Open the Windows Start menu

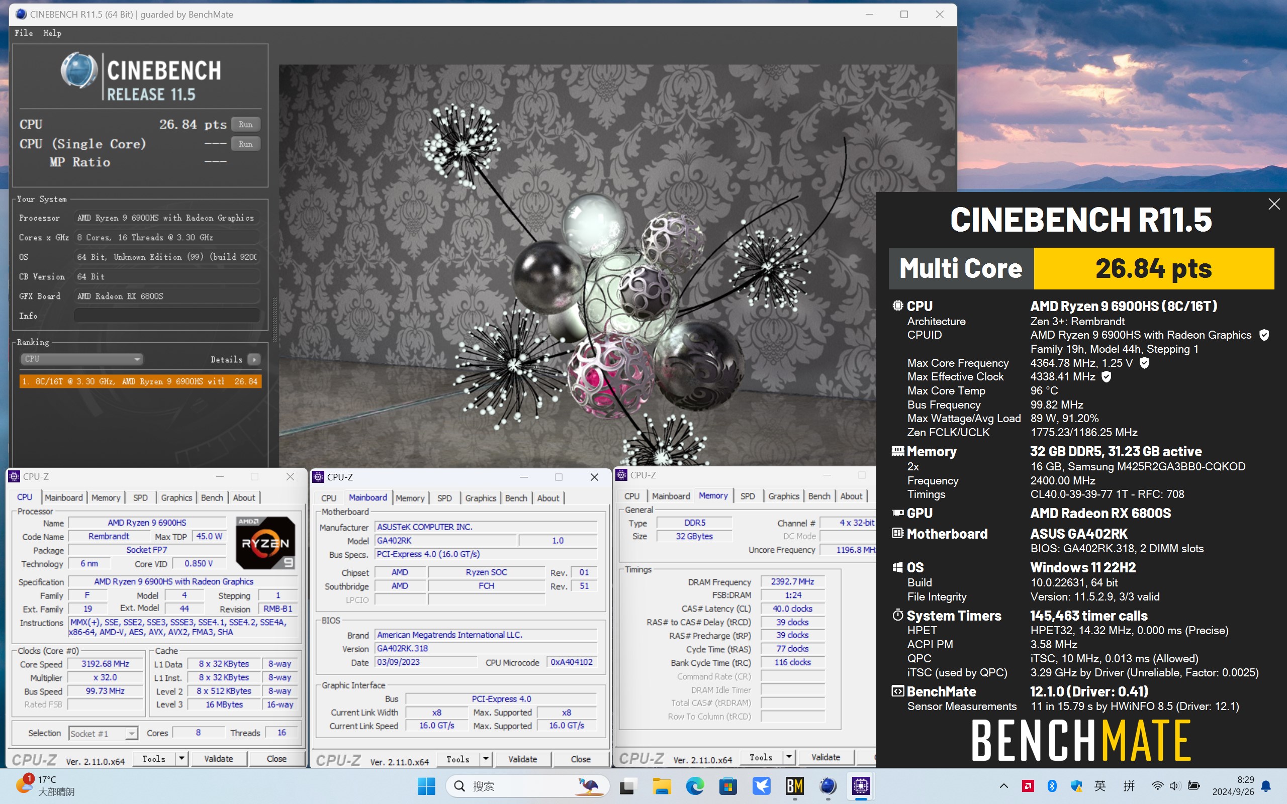click(426, 786)
